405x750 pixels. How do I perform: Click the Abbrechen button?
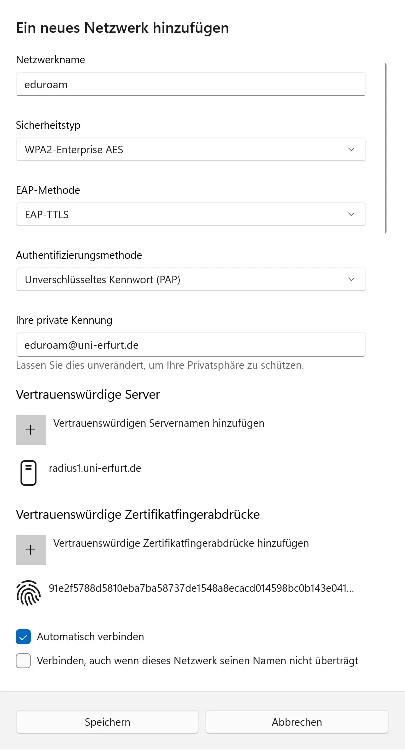pyautogui.click(x=297, y=722)
